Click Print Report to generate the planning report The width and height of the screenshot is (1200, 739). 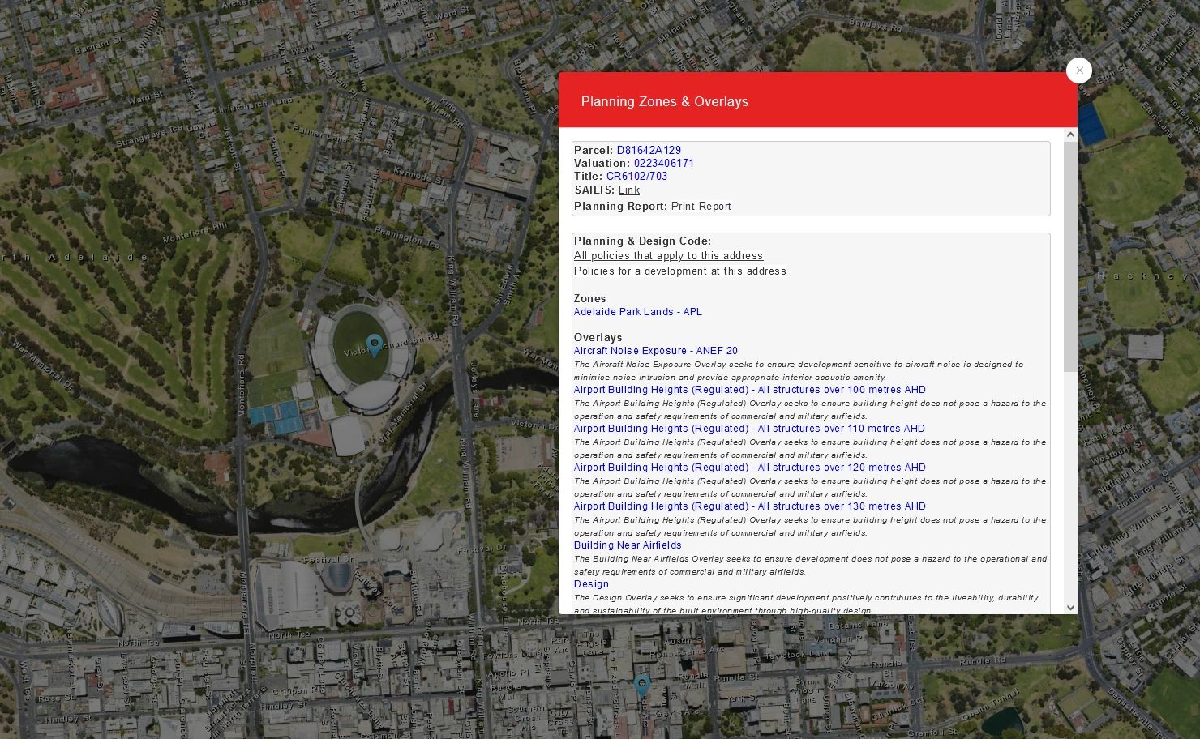click(701, 206)
